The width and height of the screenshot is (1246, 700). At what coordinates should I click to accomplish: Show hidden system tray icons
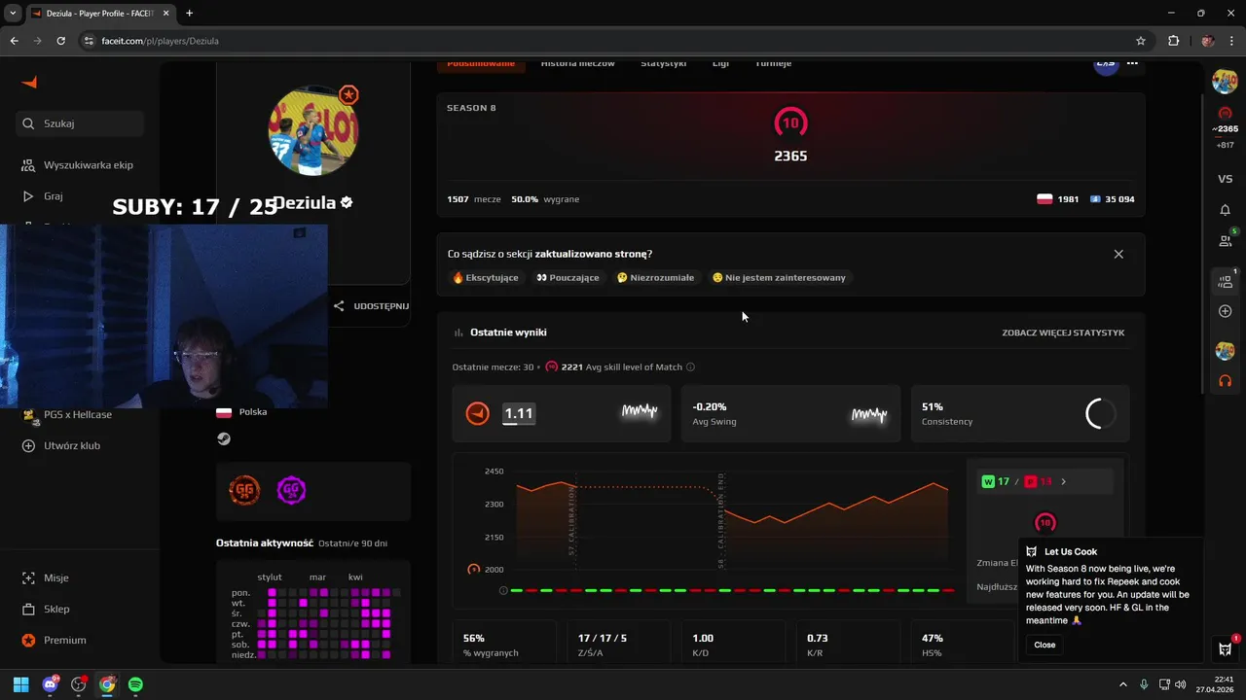click(1122, 684)
